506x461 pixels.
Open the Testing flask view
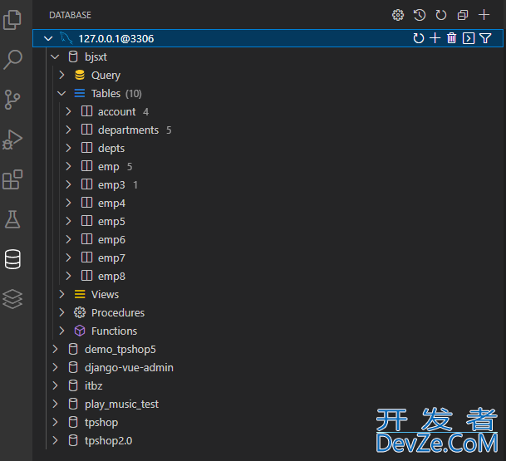12,219
